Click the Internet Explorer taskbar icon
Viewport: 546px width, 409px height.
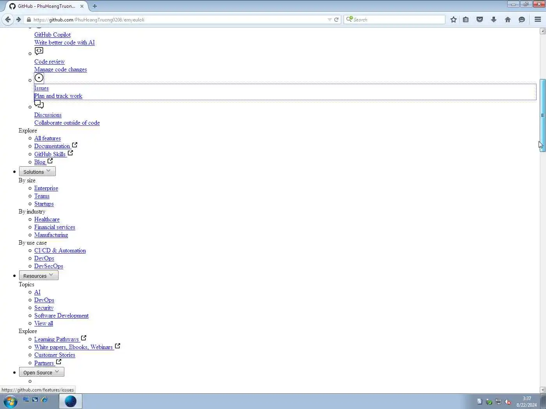point(44,399)
